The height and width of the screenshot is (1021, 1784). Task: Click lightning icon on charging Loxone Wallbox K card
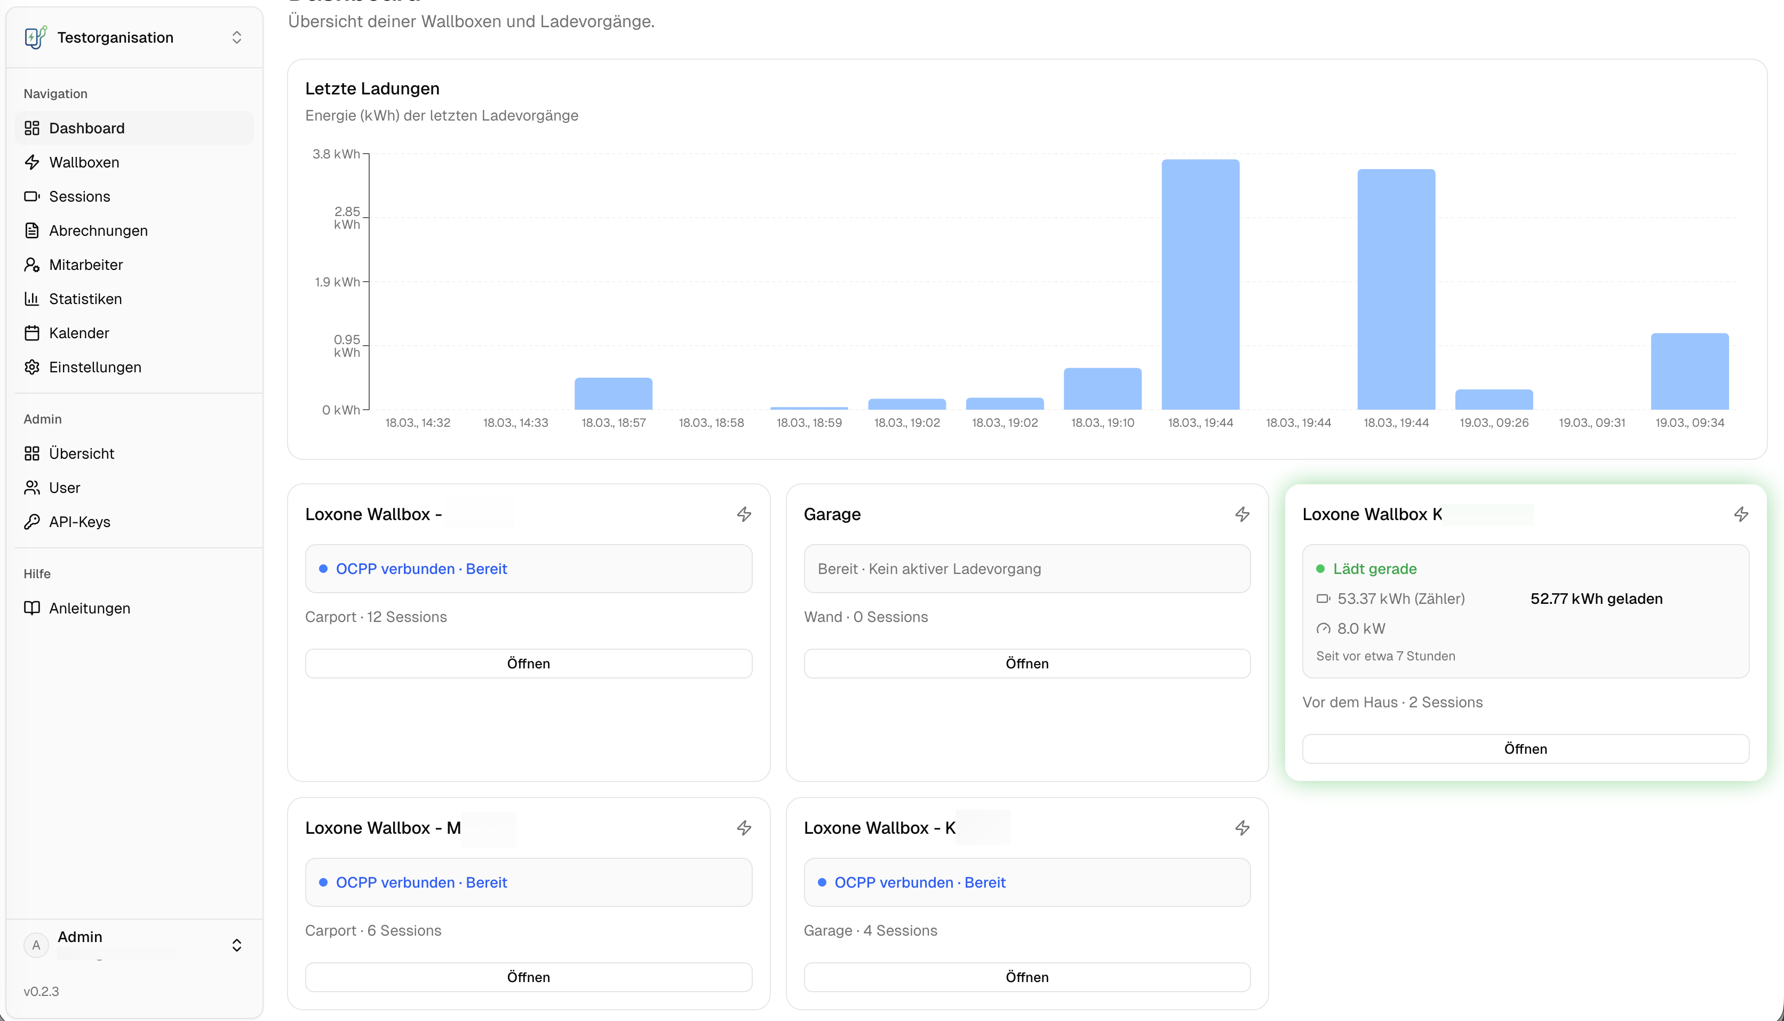pyautogui.click(x=1741, y=514)
